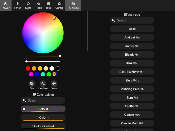
Task: Pick the green quick color swatch
Action: (x=49, y=74)
